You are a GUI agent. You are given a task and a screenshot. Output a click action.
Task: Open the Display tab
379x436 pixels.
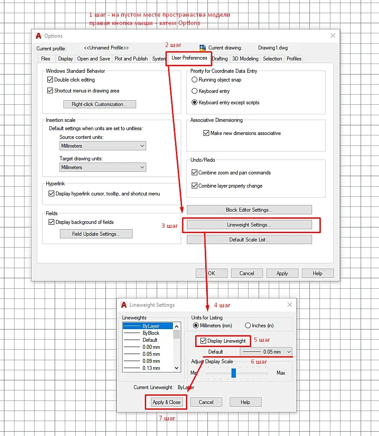tap(65, 59)
